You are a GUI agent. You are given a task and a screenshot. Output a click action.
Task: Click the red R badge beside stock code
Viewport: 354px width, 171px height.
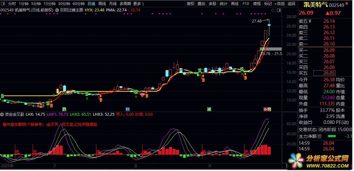pyautogui.click(x=347, y=3)
